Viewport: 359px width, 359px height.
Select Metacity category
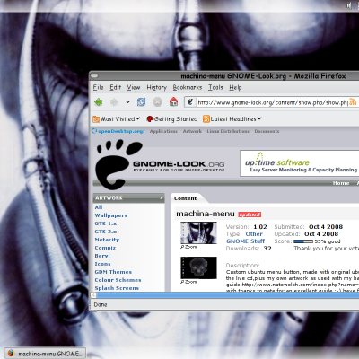pos(107,240)
